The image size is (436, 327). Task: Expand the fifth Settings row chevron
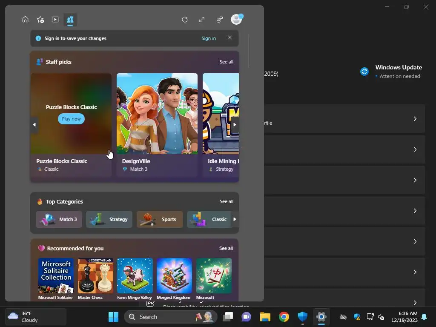tap(415, 241)
